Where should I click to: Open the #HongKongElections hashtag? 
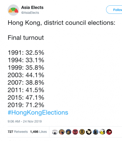38,112
